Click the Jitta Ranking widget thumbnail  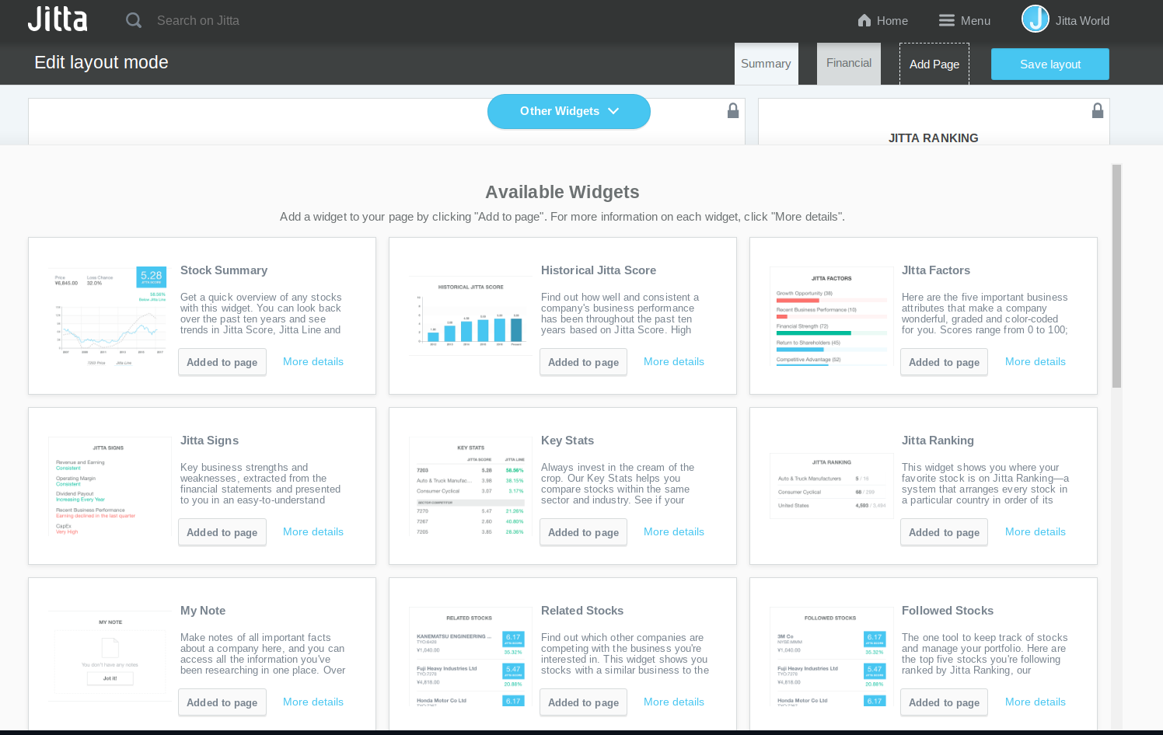coord(831,486)
